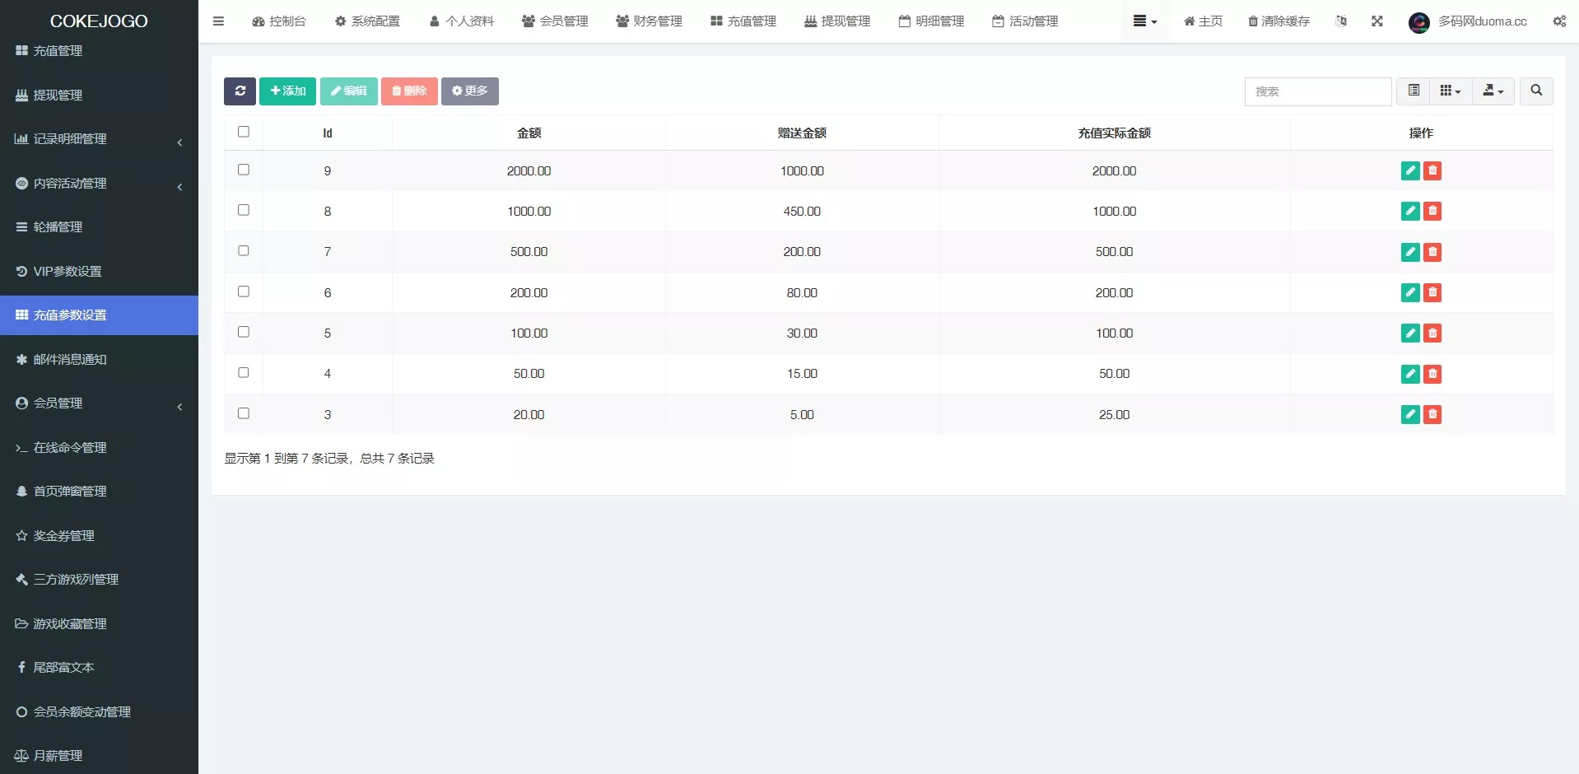Click the refresh table icon
This screenshot has width=1579, height=774.
(240, 91)
